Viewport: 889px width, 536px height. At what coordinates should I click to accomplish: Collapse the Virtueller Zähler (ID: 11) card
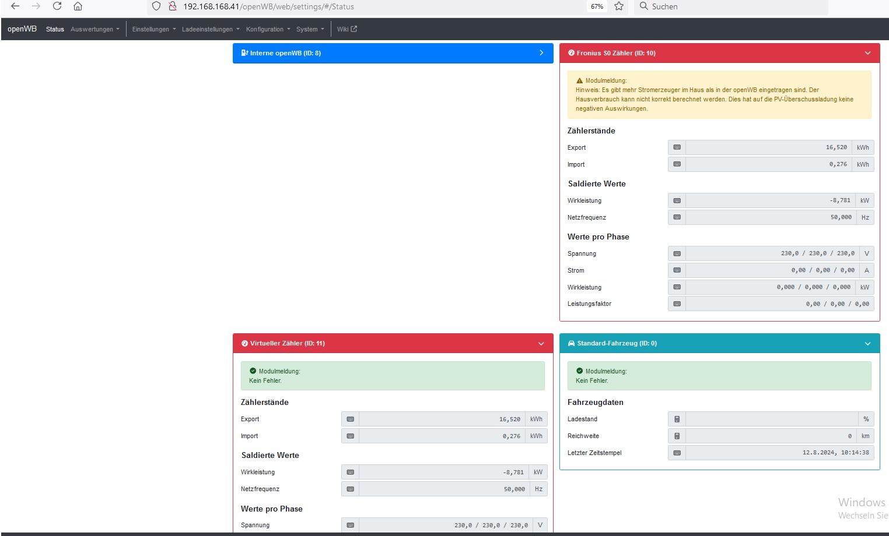[541, 344]
